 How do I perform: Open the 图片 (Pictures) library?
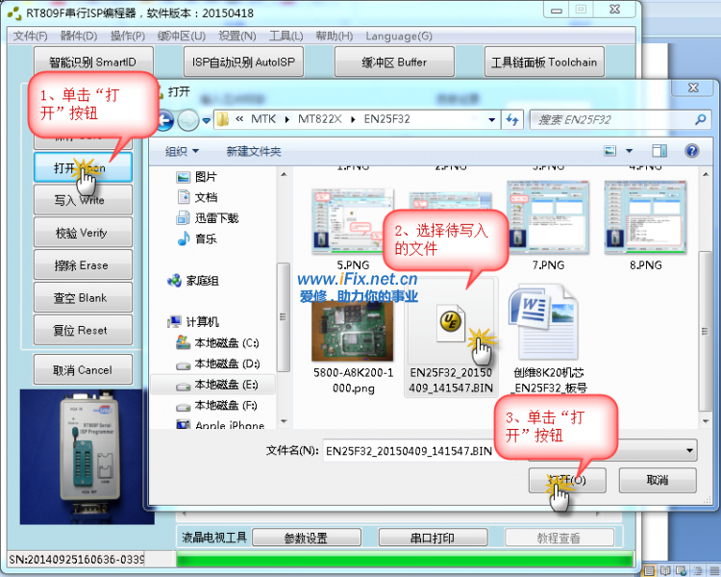pyautogui.click(x=205, y=177)
